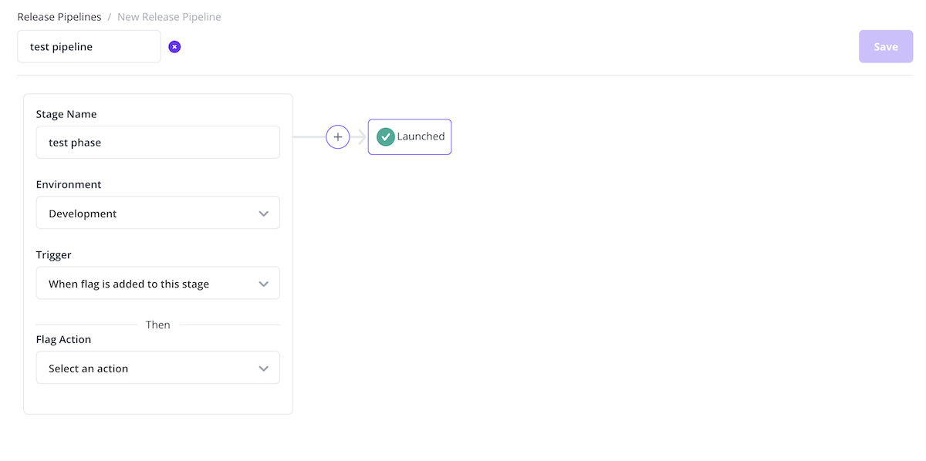Click the green Launched checkmark icon

[x=386, y=136]
